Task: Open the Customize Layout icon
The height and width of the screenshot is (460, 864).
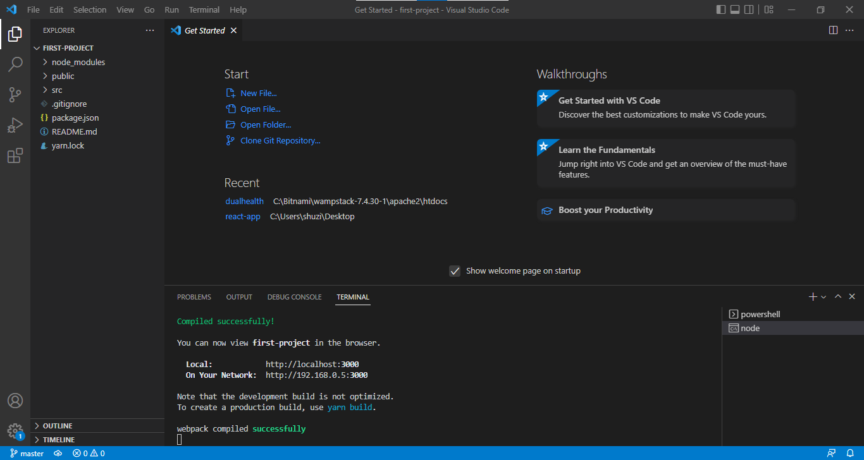Action: [x=769, y=9]
